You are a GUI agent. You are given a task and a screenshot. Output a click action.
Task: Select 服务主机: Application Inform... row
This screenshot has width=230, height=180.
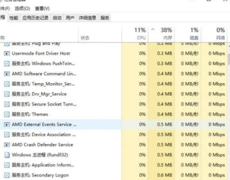(114, 165)
